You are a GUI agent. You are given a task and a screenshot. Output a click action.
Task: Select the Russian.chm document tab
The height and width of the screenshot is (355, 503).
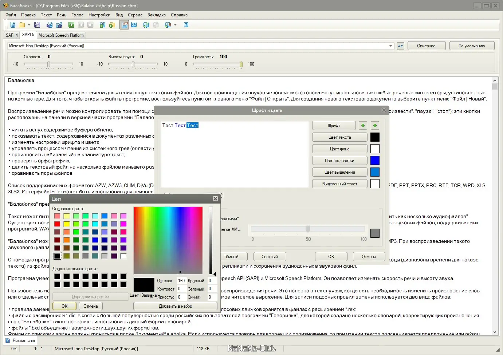[20, 340]
